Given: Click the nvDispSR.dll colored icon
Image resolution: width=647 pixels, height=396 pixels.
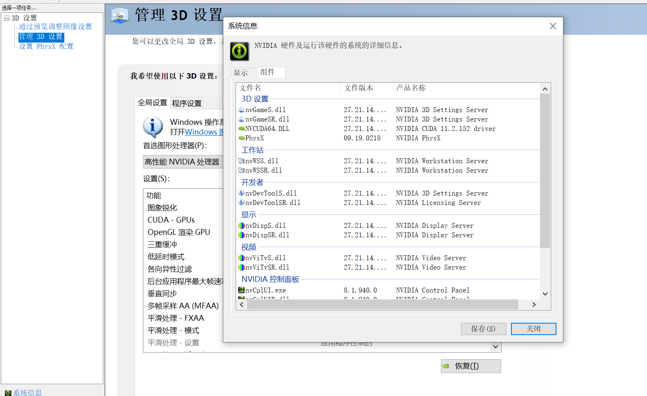Looking at the screenshot, I should click(241, 235).
